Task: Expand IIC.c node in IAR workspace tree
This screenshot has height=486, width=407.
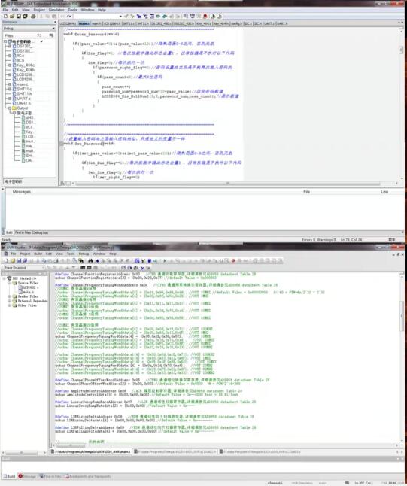Action: point(10,56)
